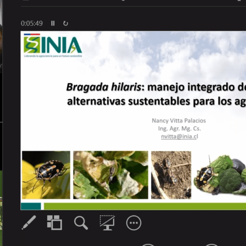Restart the presentation timer
Screen dimensions: 246x246
[x=66, y=23]
